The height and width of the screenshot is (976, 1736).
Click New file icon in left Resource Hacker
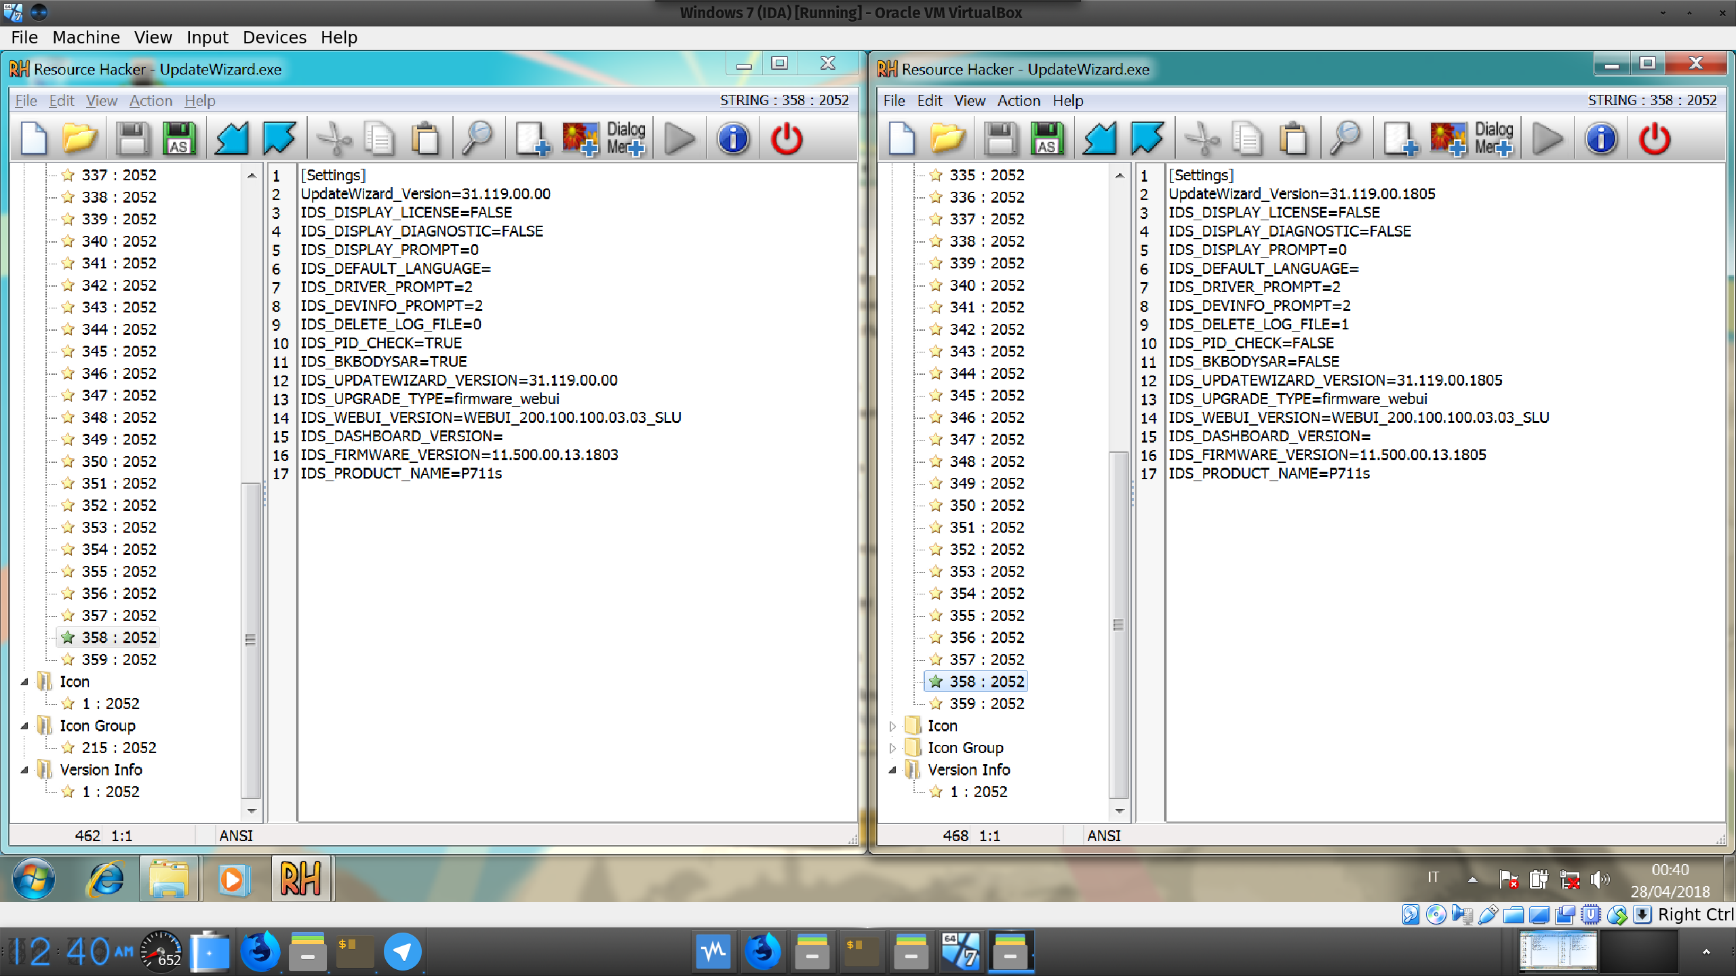pyautogui.click(x=34, y=138)
